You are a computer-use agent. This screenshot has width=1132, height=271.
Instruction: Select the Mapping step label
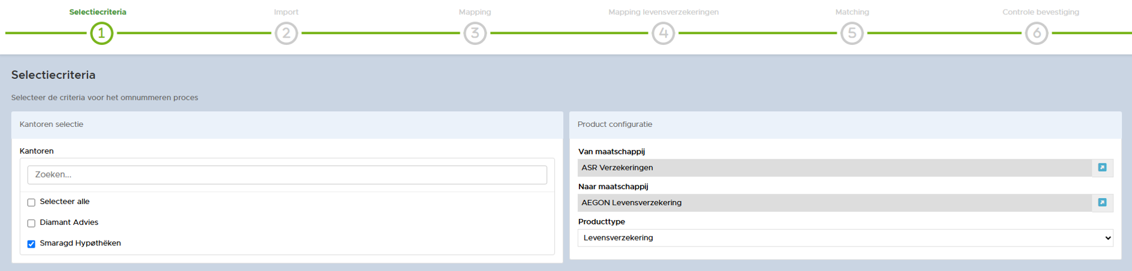(475, 12)
